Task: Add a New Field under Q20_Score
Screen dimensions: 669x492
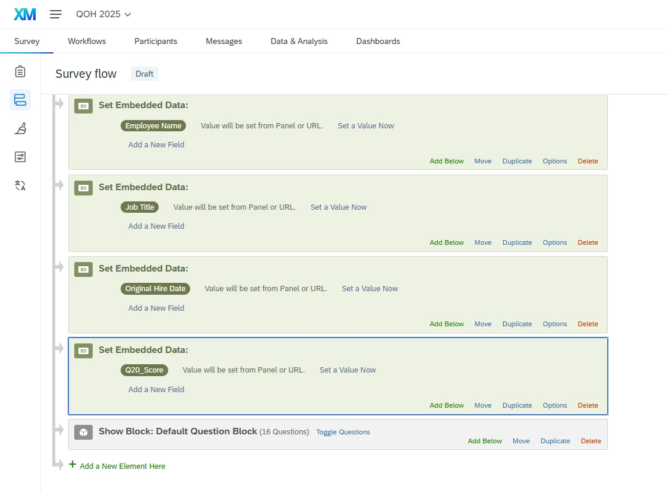Action: (x=156, y=390)
